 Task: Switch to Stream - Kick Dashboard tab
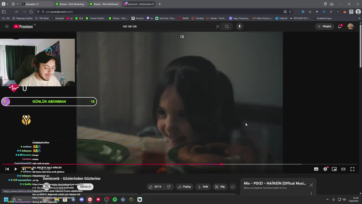(x=105, y=4)
